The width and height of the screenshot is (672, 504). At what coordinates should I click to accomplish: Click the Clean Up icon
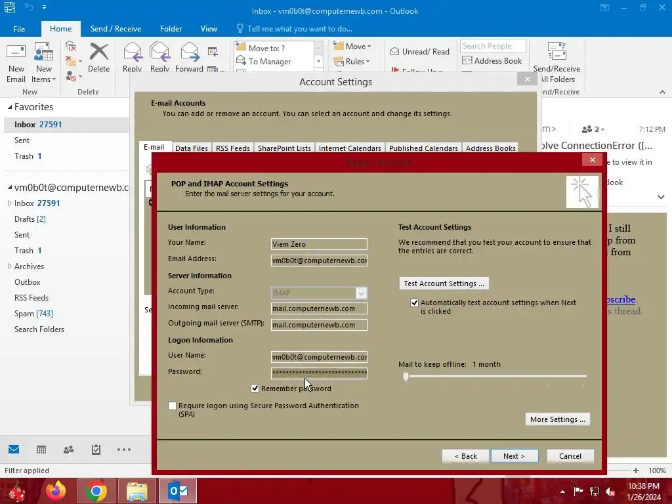coord(72,61)
